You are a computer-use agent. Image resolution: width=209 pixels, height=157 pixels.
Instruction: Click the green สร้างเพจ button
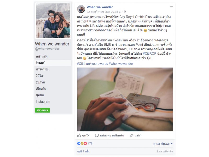pyautogui.click(x=42, y=110)
